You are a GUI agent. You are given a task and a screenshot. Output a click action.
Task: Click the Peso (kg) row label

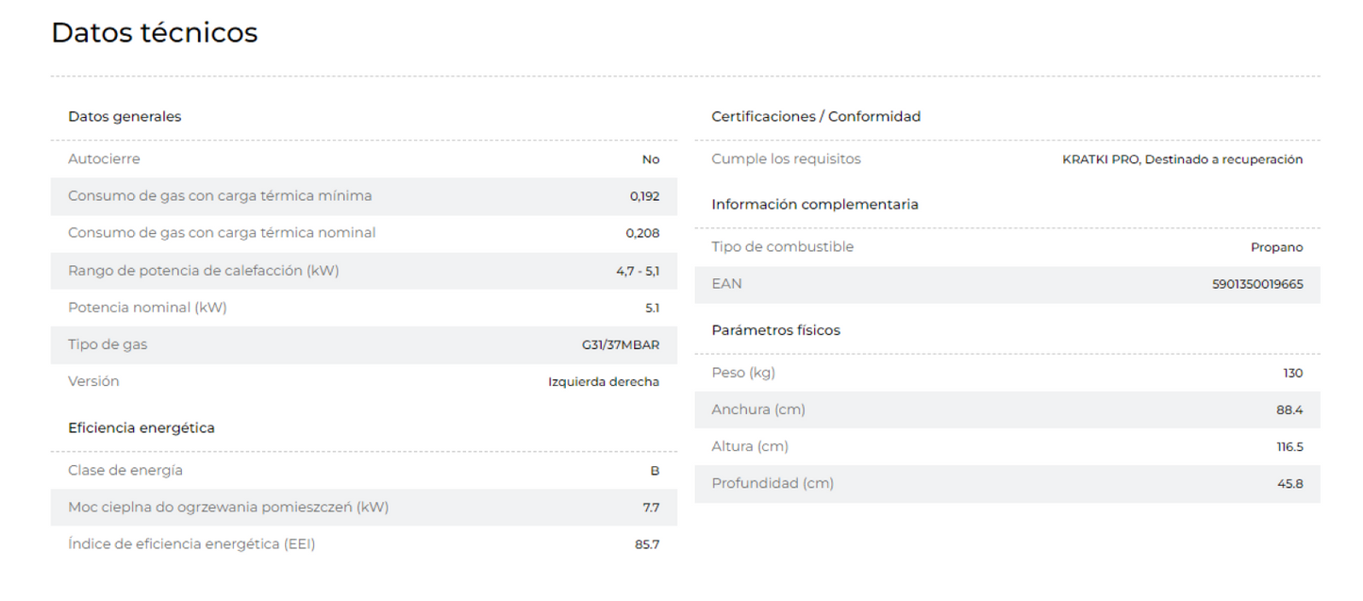[743, 373]
